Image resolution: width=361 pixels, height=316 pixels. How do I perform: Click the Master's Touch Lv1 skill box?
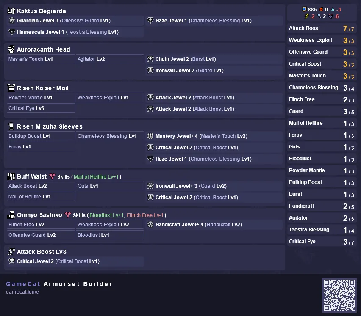click(41, 59)
